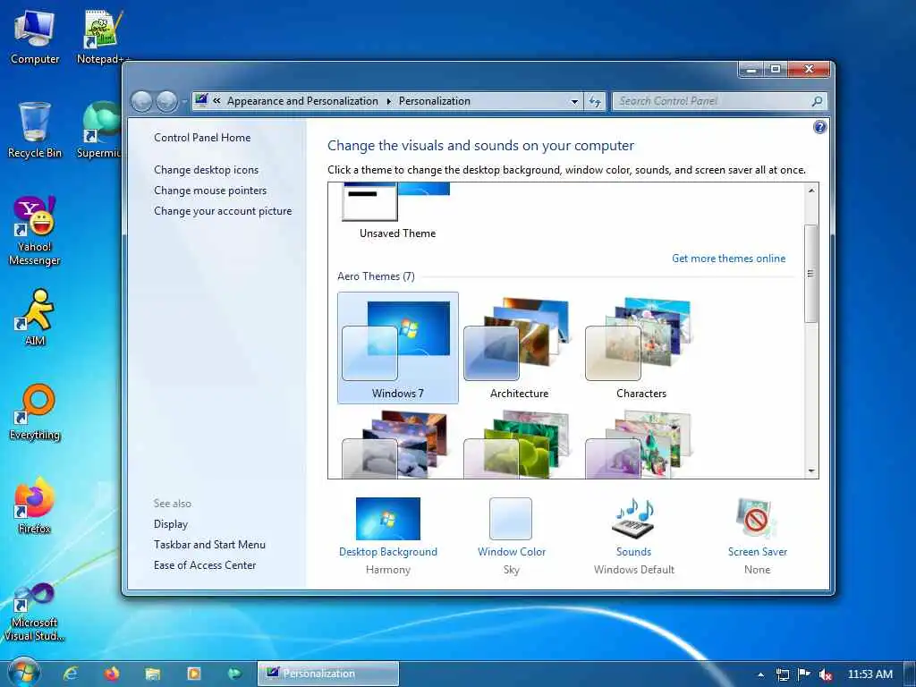Click Change mouse pointers link

(x=210, y=191)
